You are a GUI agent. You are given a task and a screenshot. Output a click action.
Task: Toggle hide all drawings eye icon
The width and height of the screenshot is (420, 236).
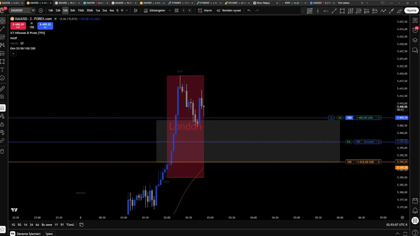[2, 132]
